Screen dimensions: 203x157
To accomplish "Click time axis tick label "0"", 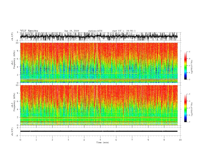I will 20,140.
